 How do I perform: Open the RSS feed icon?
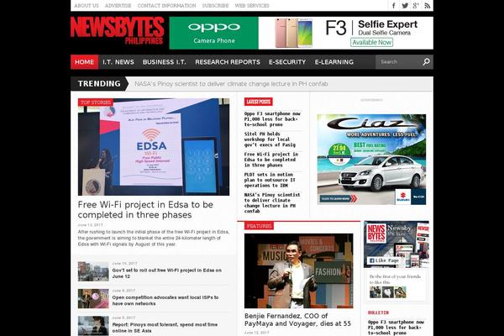[428, 6]
